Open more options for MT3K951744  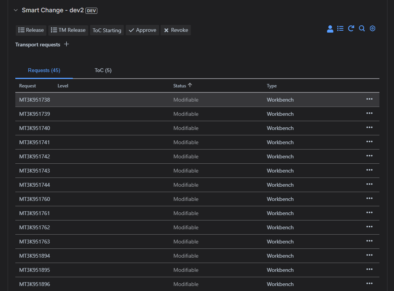point(369,184)
